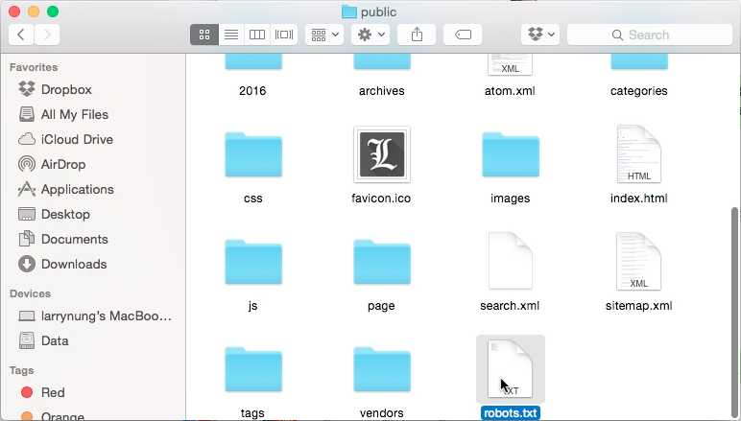Select the images folder icon
741x421 pixels.
click(511, 154)
